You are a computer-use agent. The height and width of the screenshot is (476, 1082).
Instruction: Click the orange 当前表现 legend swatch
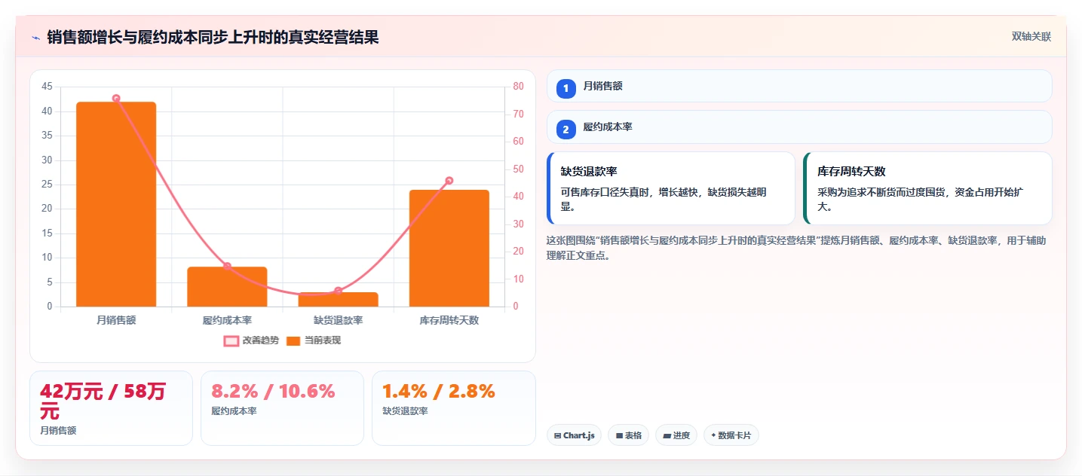point(293,340)
